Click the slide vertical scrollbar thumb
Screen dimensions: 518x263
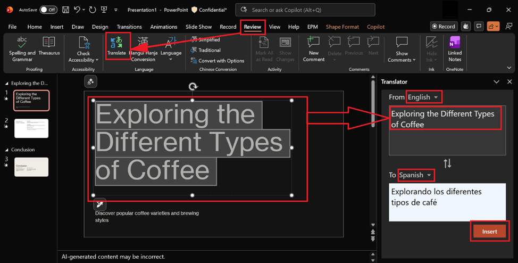(x=373, y=104)
